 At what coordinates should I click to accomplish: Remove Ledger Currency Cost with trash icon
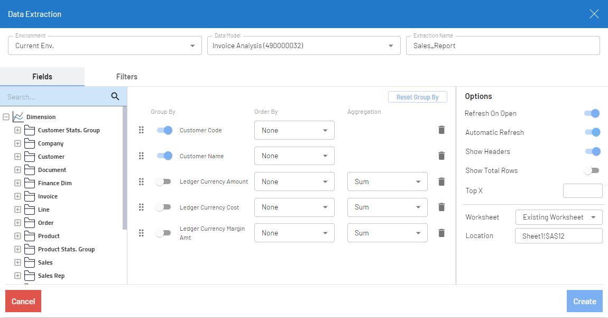[441, 207]
